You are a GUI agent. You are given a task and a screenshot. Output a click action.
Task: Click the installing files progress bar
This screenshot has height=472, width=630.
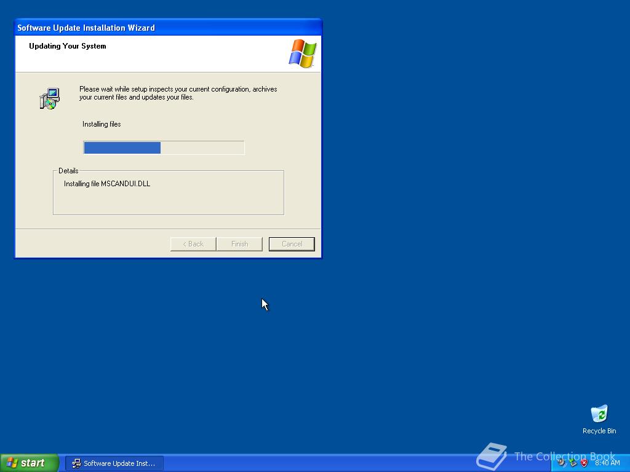click(x=164, y=147)
